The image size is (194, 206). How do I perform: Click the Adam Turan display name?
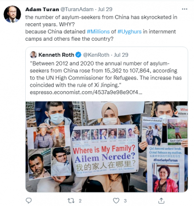[x=42, y=9]
